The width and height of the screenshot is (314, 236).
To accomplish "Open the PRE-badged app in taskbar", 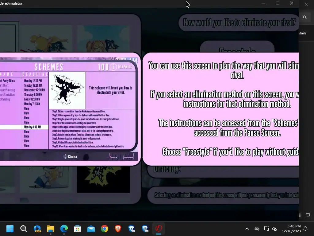I will click(37, 229).
